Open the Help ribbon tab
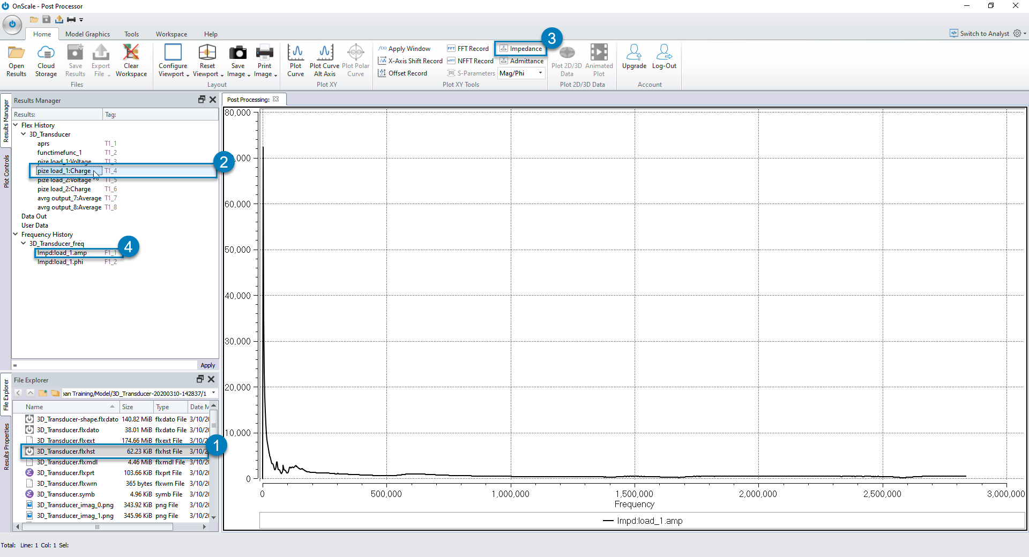Image resolution: width=1029 pixels, height=557 pixels. (x=211, y=34)
